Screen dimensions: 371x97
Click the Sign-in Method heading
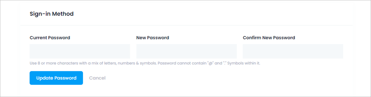click(x=52, y=14)
